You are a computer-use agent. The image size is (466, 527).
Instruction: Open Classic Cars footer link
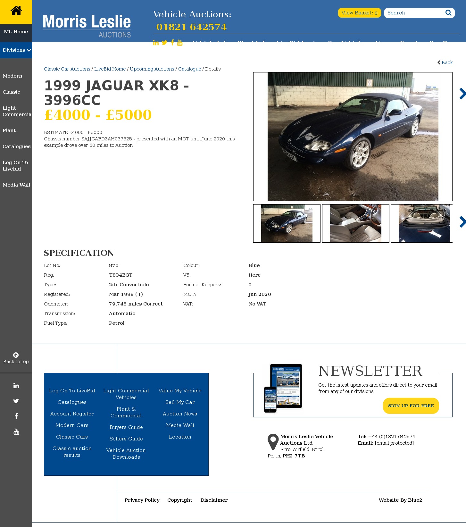coord(72,437)
